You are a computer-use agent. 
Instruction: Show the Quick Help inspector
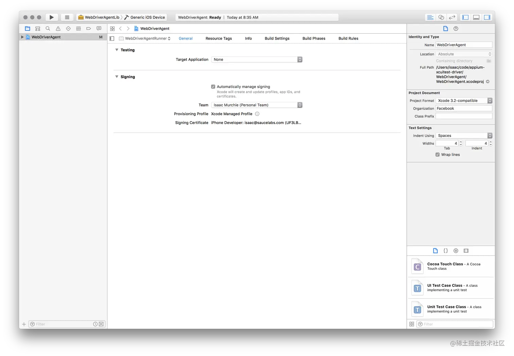456,29
